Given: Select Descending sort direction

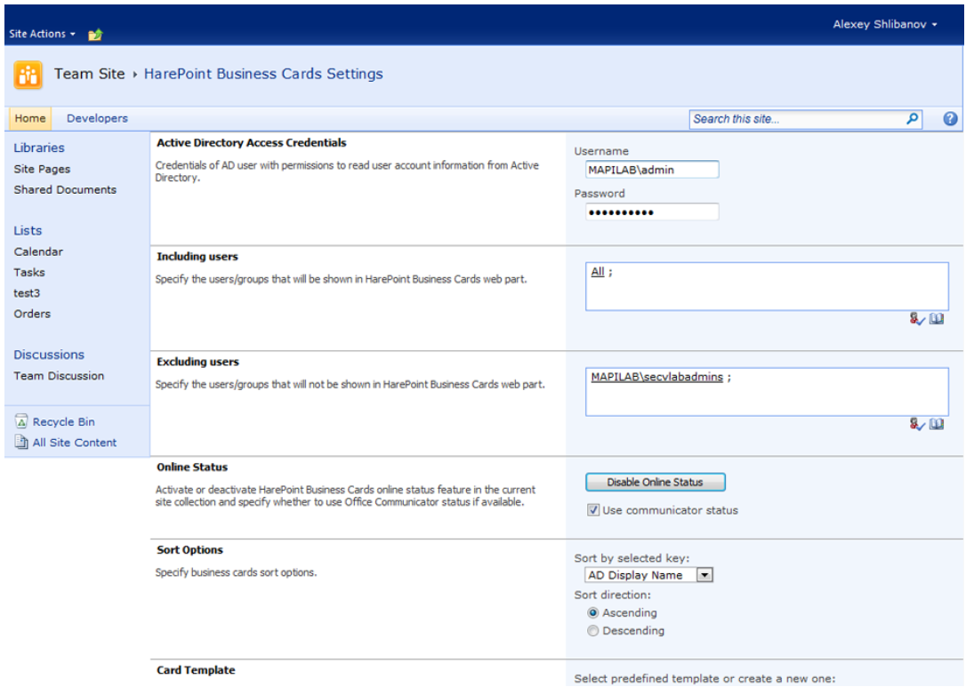Looking at the screenshot, I should coord(593,631).
